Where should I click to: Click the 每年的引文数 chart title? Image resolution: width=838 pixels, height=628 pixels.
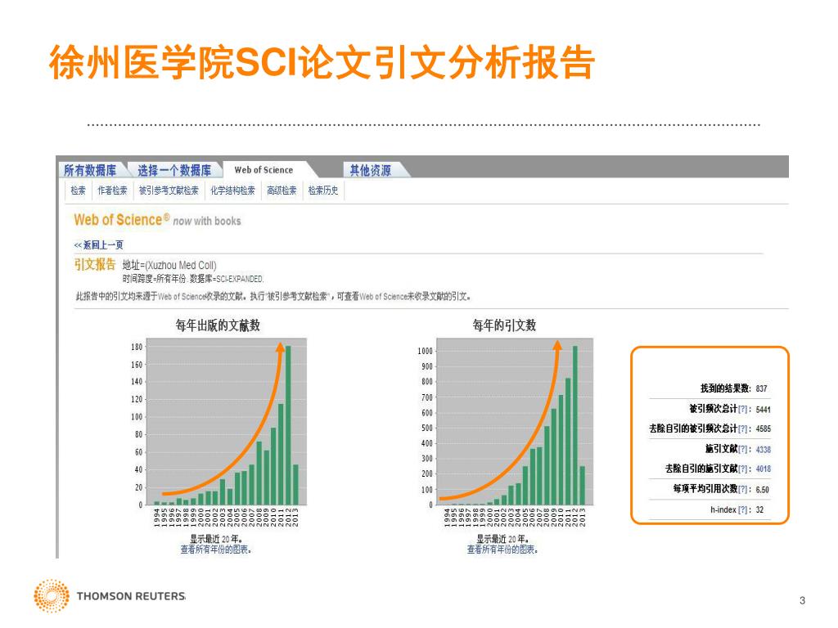pyautogui.click(x=504, y=325)
